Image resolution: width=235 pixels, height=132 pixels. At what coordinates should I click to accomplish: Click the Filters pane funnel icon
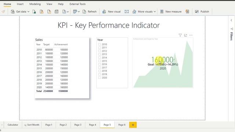[232, 29]
